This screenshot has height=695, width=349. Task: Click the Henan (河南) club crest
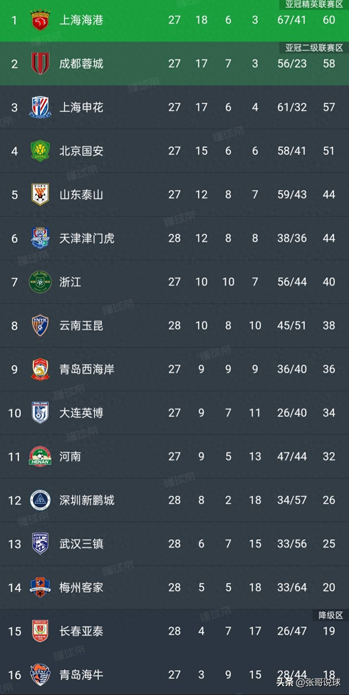tap(40, 456)
